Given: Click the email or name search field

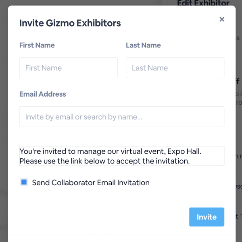Looking at the screenshot, I should pos(122,117).
